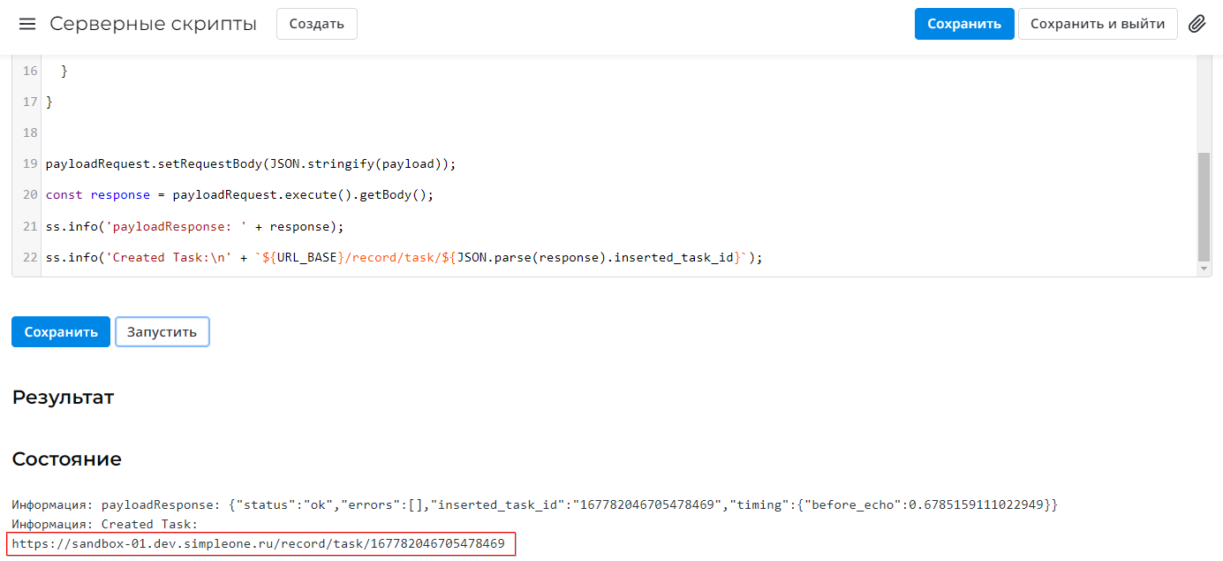Click line number 18 in the gutter
The height and width of the screenshot is (561, 1223).
point(30,133)
